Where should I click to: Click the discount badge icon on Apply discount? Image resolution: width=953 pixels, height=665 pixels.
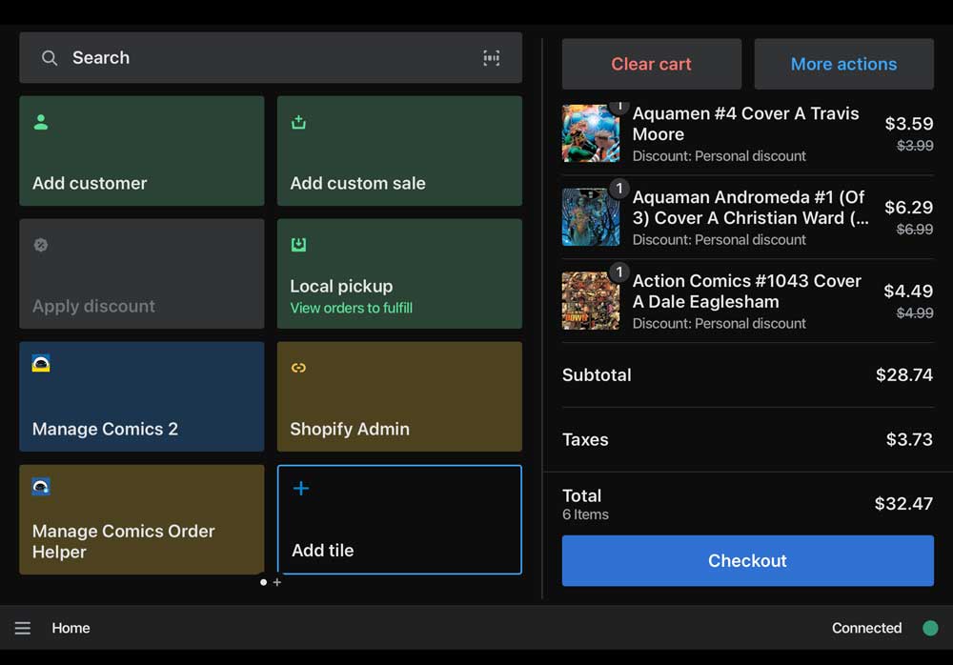(x=41, y=245)
